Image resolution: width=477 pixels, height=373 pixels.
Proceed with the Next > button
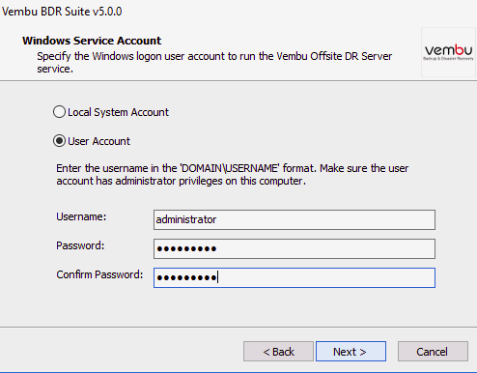pos(351,352)
